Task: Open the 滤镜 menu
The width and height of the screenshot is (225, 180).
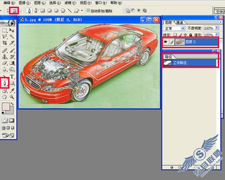Action: point(70,3)
